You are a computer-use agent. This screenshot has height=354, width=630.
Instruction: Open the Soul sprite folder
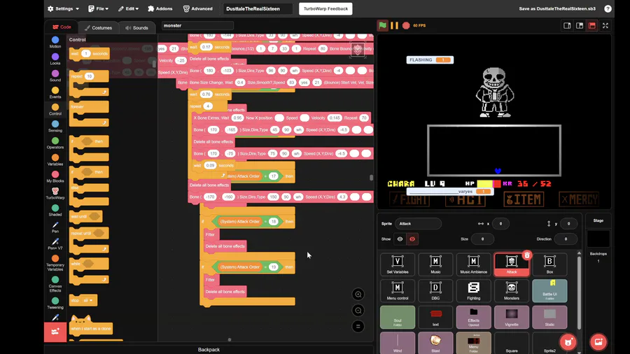coord(398,317)
